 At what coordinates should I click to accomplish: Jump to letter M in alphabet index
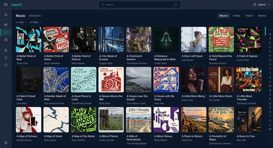click(270, 86)
